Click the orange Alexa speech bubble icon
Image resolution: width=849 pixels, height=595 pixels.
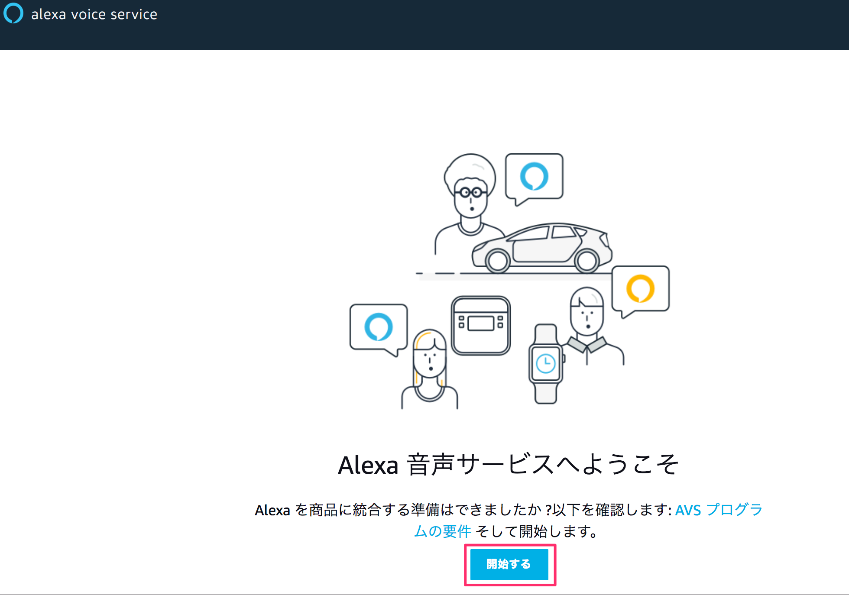tap(640, 289)
